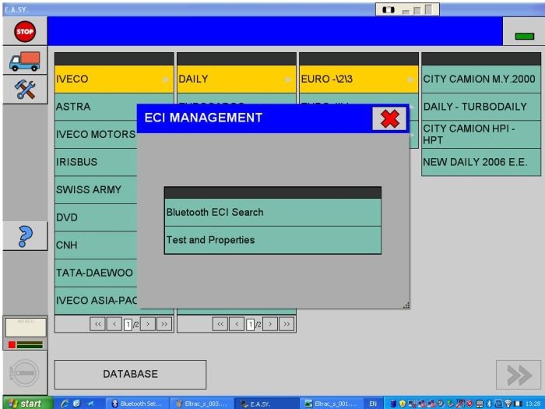This screenshot has height=409, width=545.
Task: Select IRISBUS brand
Action: click(x=96, y=162)
